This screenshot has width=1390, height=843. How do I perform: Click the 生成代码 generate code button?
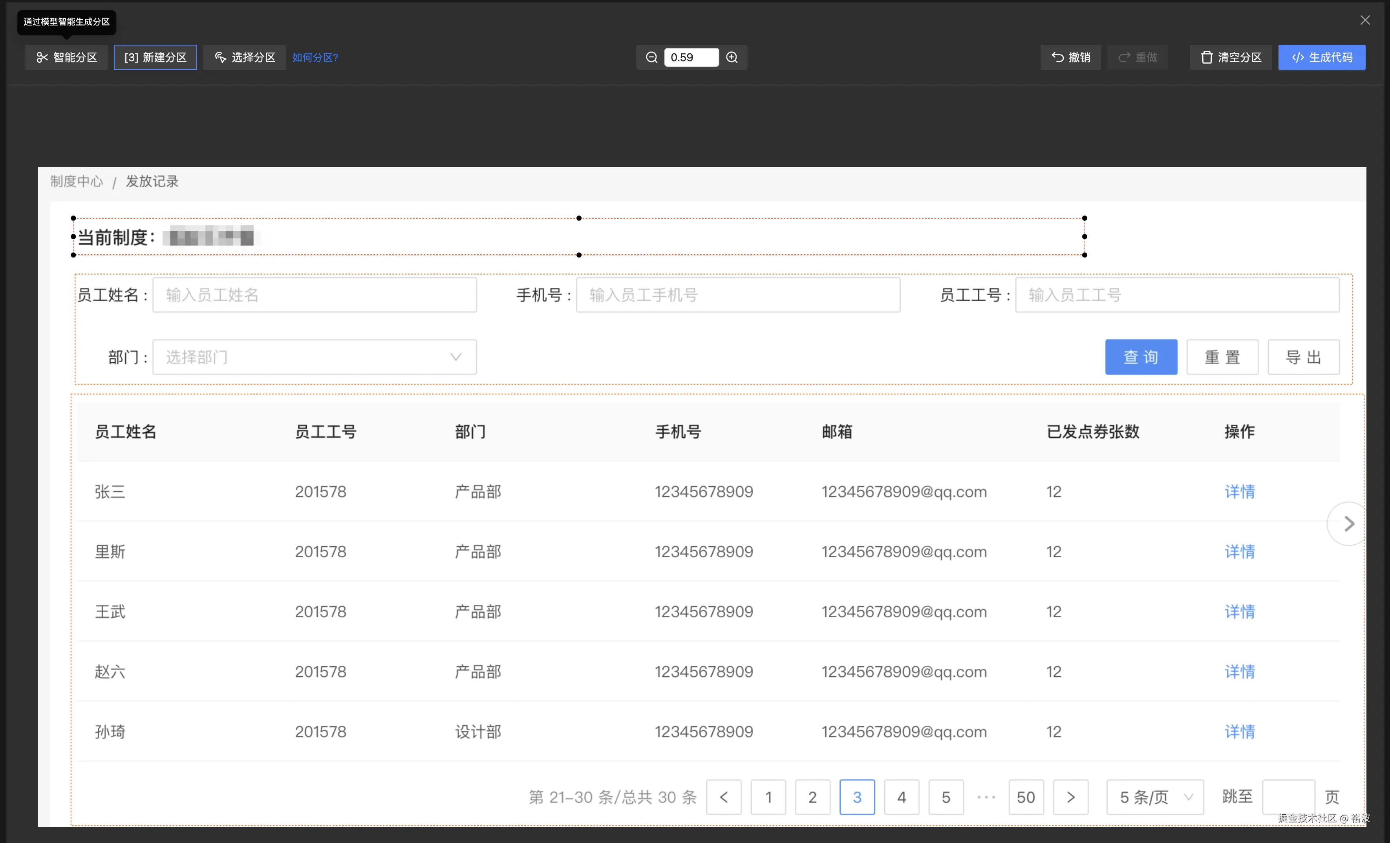coord(1321,58)
